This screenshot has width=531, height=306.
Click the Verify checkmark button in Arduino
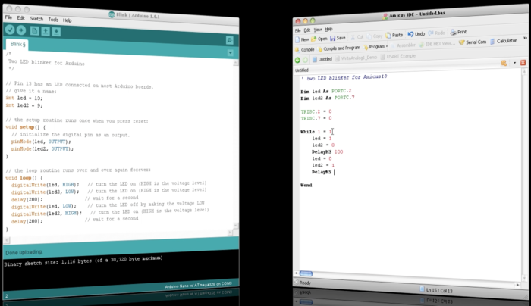[x=10, y=30]
